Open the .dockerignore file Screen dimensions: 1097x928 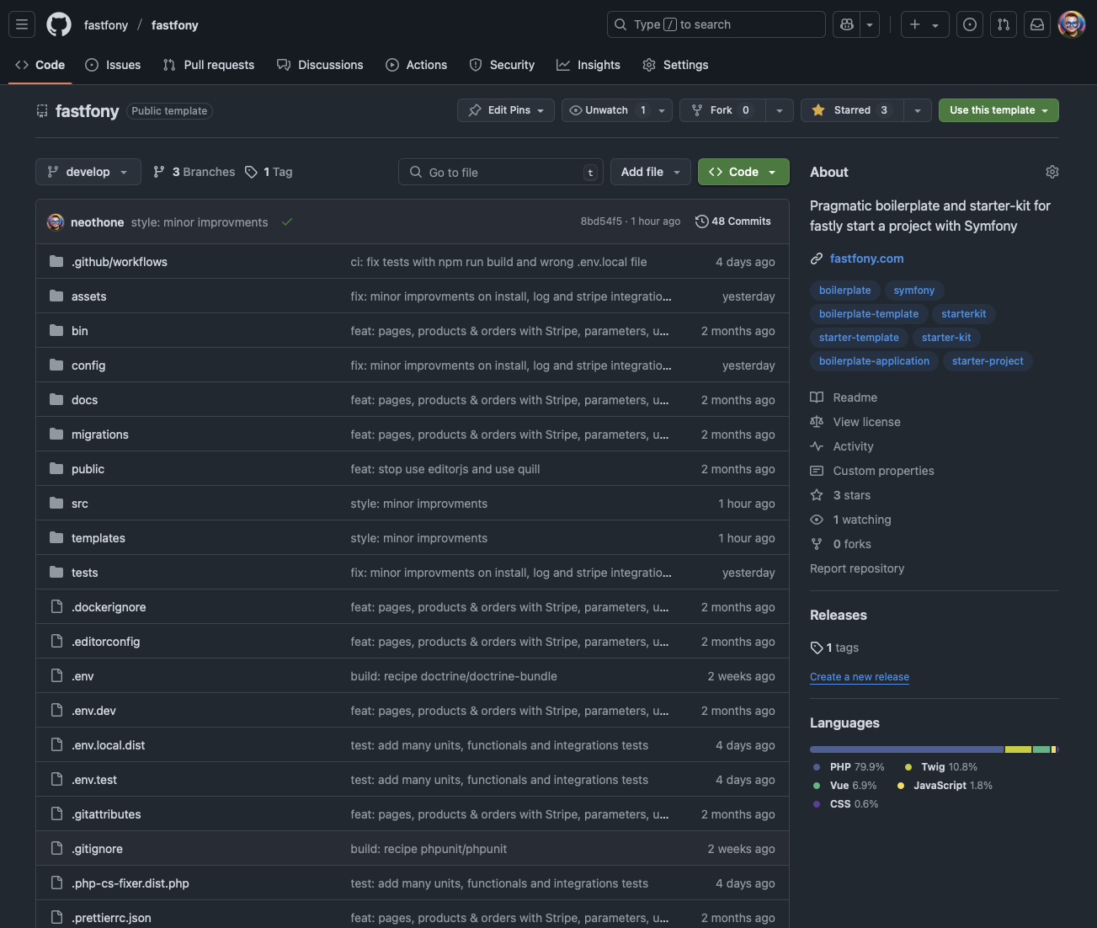pyautogui.click(x=109, y=607)
